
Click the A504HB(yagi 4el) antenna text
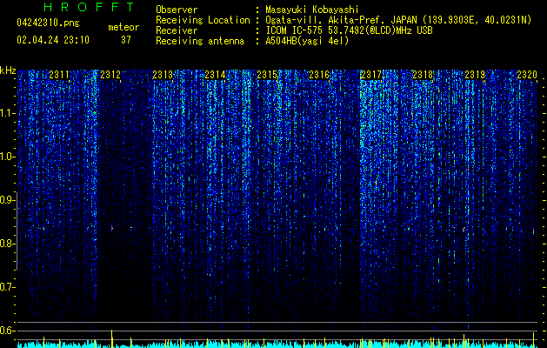tap(307, 41)
